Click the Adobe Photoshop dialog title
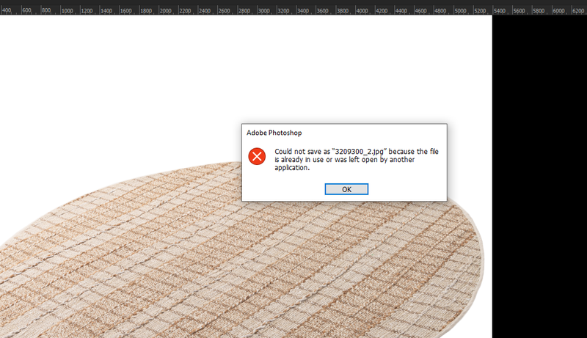 pyautogui.click(x=274, y=132)
